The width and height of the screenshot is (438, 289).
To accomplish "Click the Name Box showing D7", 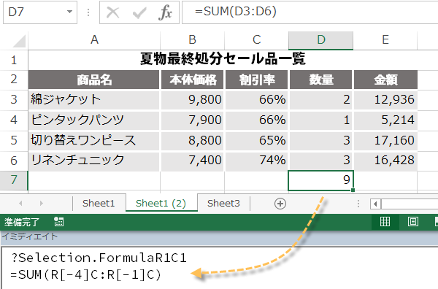I will [40, 12].
